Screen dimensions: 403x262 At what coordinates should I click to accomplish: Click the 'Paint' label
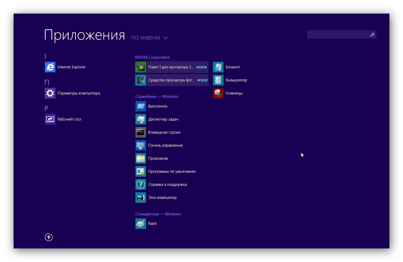tap(152, 224)
